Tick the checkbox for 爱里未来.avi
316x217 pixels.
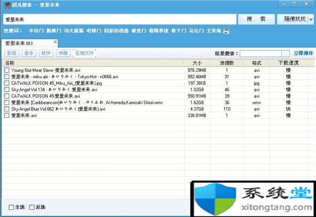pyautogui.click(x=7, y=115)
